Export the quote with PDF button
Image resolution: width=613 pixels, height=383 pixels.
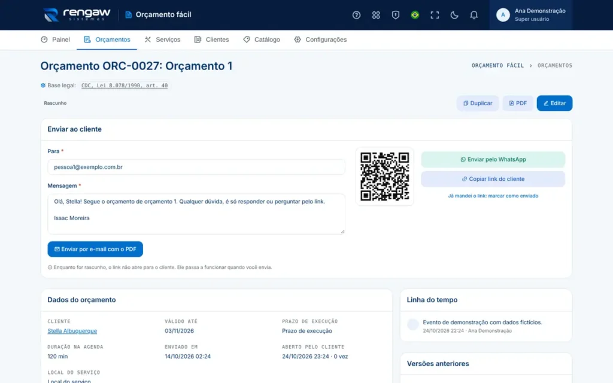pyautogui.click(x=518, y=103)
